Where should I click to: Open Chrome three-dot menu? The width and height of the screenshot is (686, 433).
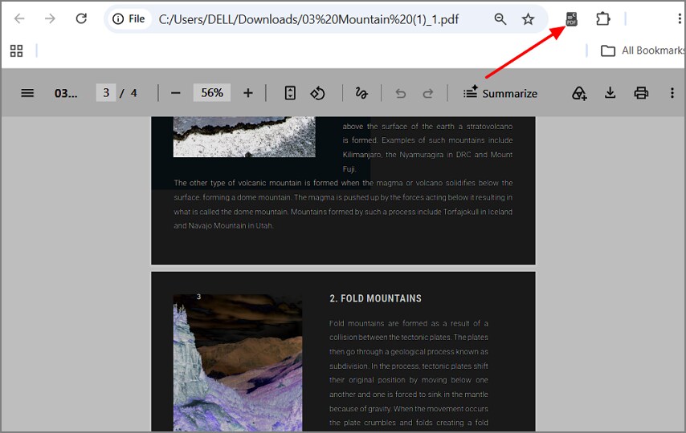(x=679, y=18)
